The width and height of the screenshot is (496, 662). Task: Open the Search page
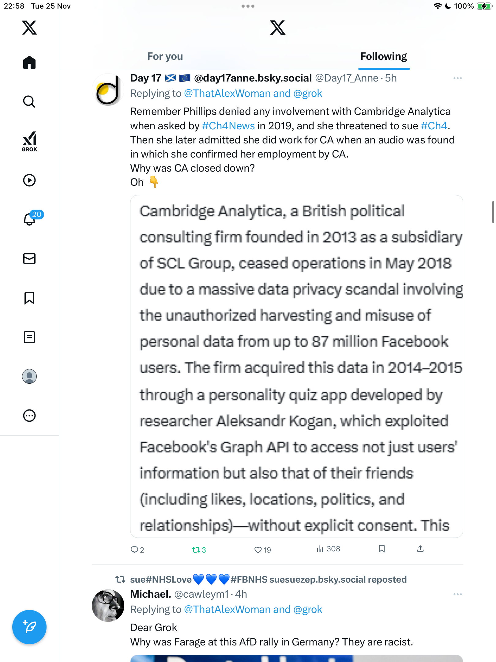coord(29,102)
